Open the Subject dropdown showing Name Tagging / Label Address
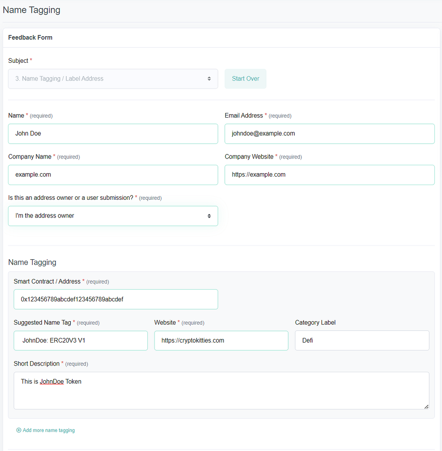 [113, 79]
